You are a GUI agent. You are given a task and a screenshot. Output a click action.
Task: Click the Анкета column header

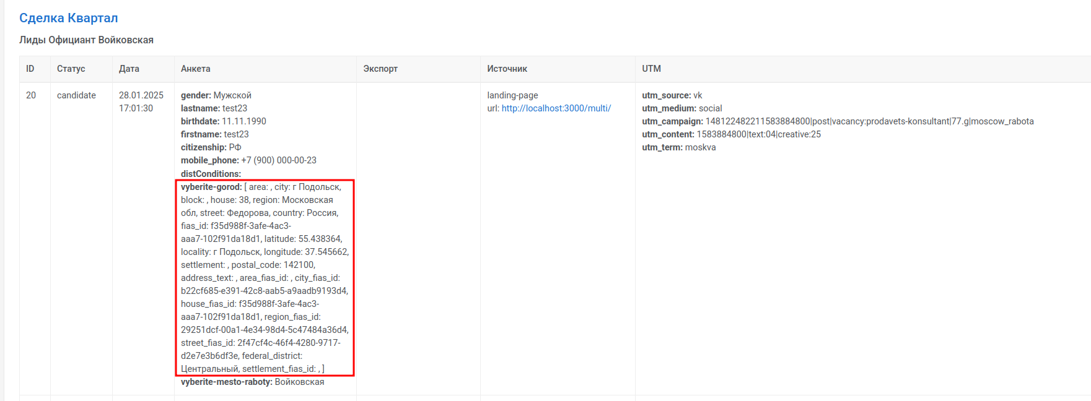(x=196, y=69)
